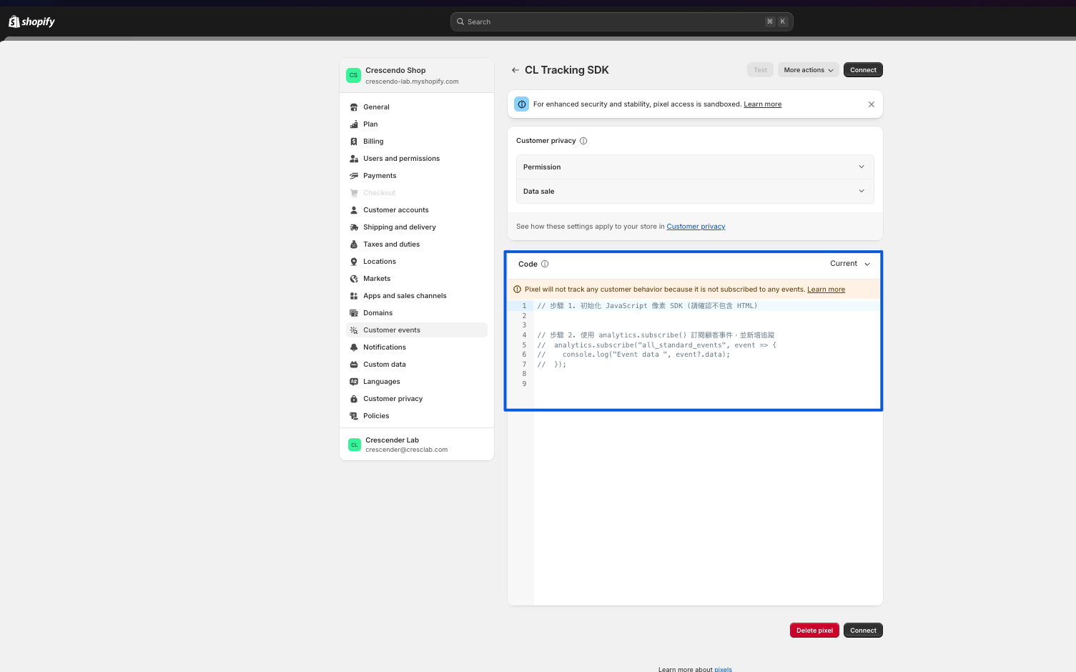Viewport: 1076px width, 672px height.
Task: Click the back arrow beside CL Tracking SDK
Action: [x=515, y=70]
